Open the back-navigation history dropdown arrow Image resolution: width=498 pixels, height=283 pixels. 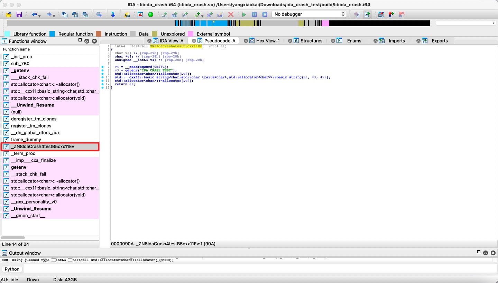point(39,16)
